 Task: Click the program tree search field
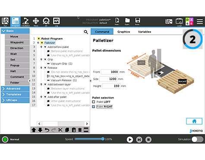coord(57,32)
